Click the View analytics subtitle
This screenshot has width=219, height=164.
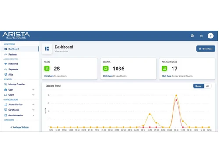(x=61, y=51)
